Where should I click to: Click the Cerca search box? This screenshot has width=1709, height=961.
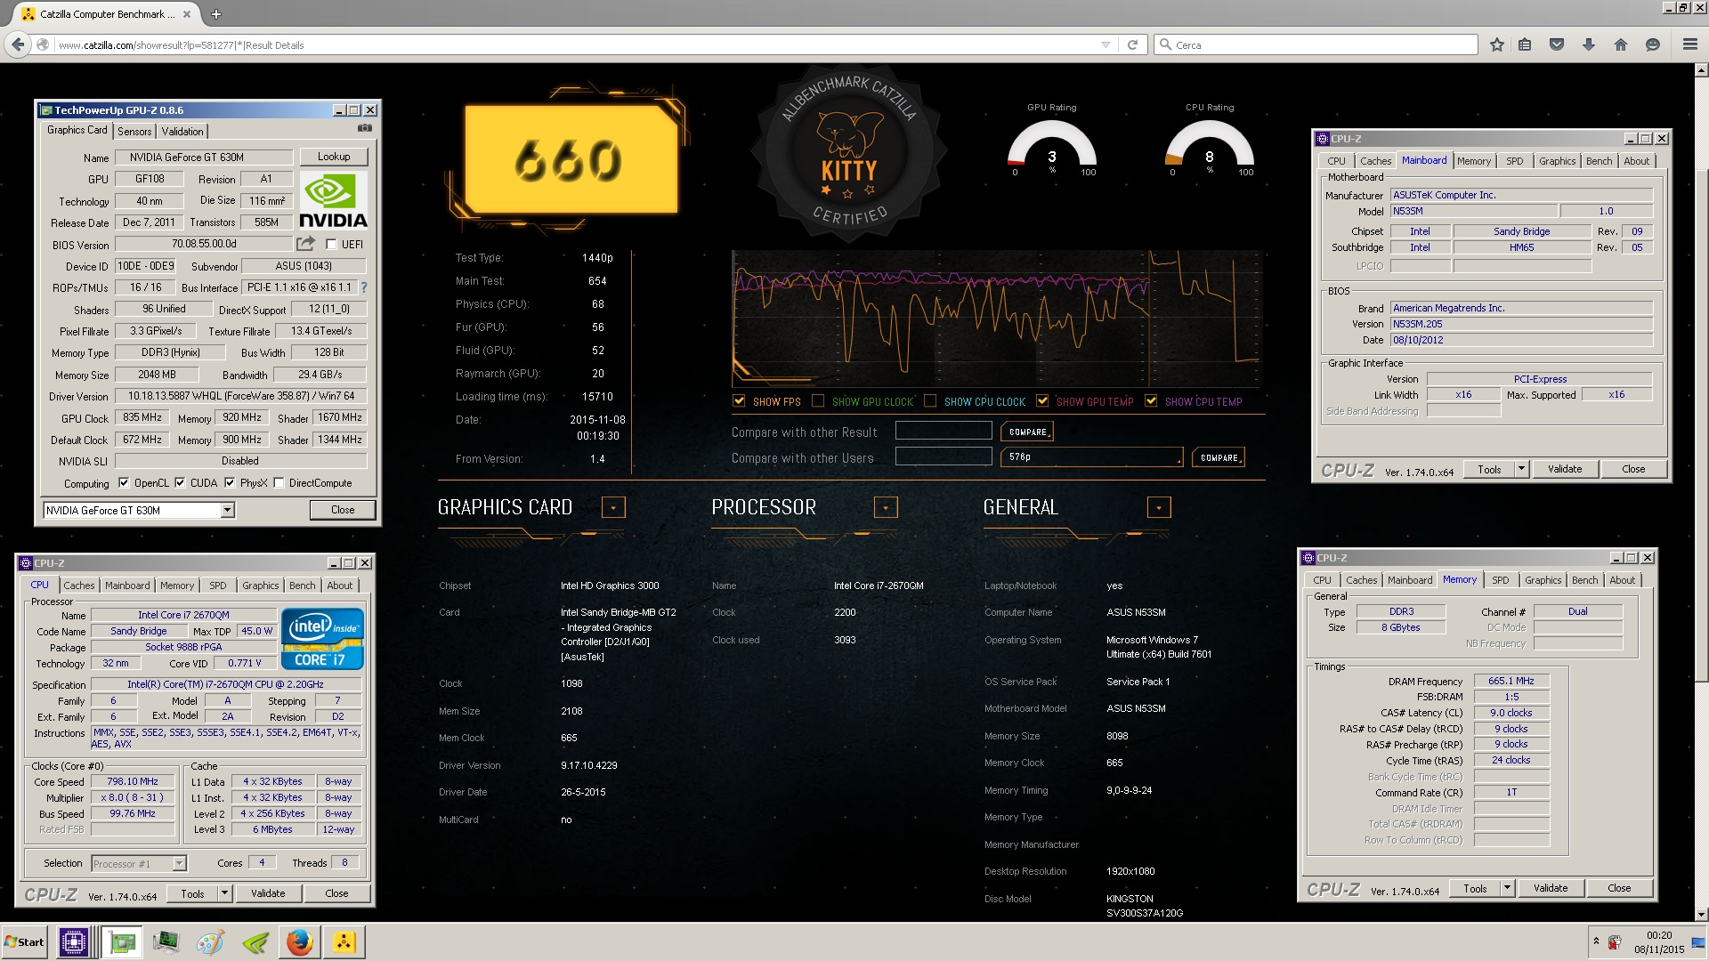[x=1316, y=44]
